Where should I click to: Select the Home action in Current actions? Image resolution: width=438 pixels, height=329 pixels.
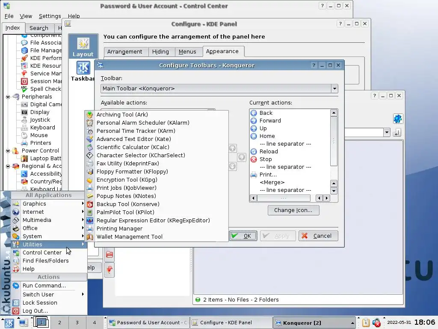[x=267, y=136]
